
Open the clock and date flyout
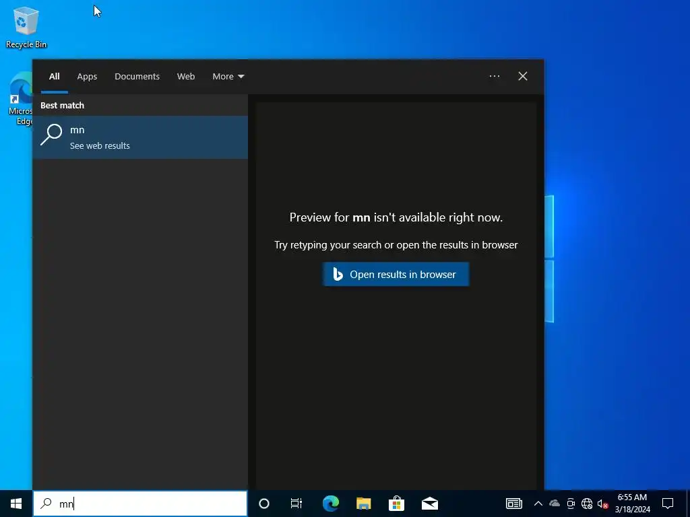[x=632, y=504]
